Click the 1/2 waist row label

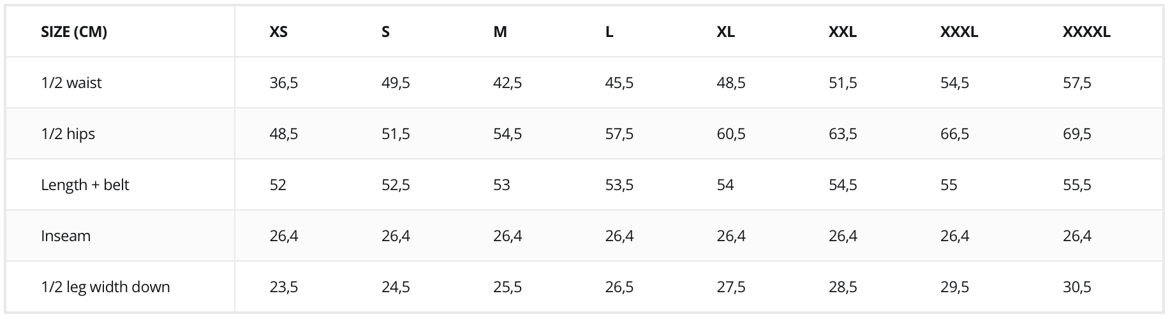coord(71,83)
